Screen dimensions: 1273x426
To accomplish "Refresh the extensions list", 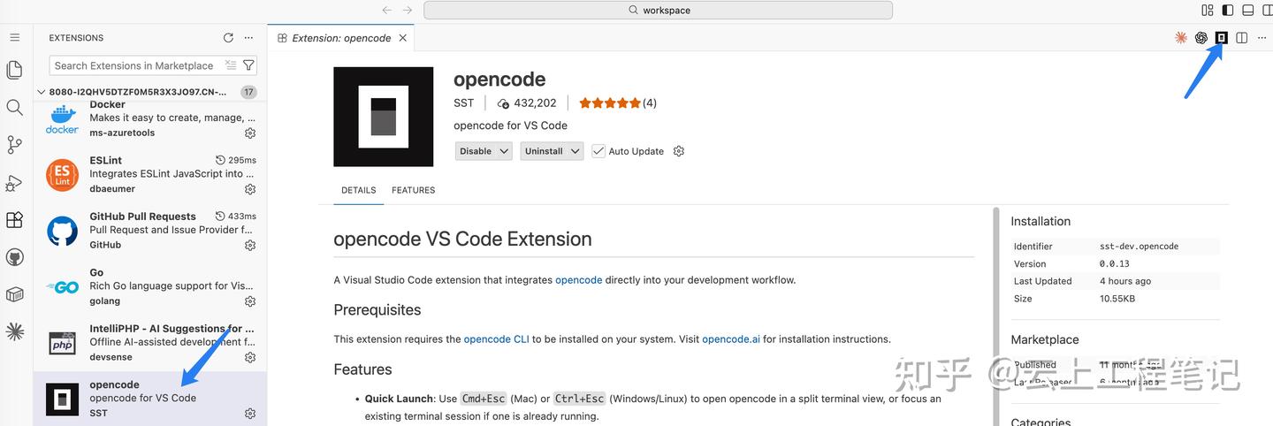I will (228, 38).
